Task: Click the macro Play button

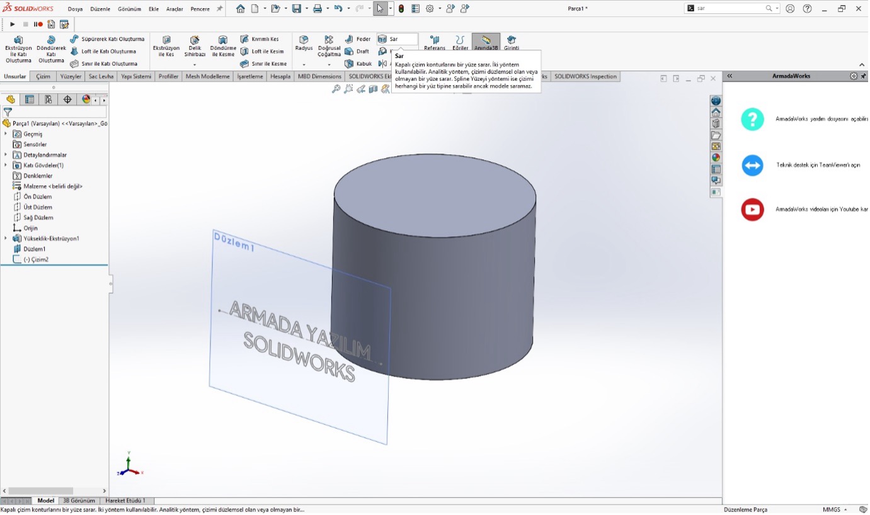Action: 12,24
